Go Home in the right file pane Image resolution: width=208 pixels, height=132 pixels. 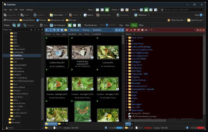tap(142, 30)
